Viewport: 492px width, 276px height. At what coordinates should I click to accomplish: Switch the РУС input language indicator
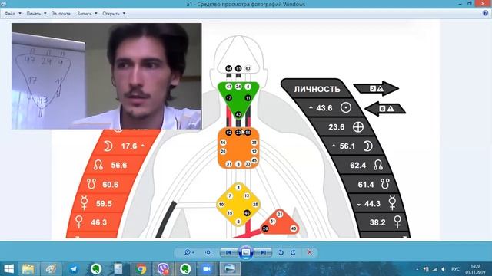click(455, 269)
